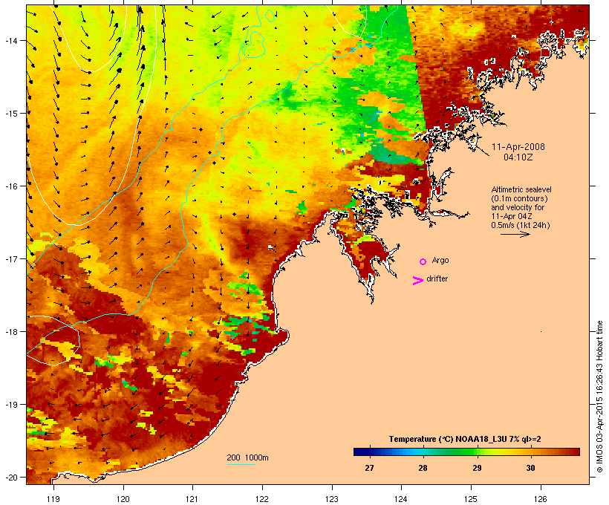
Task: Click the Argo legend text
Action: coord(440,260)
